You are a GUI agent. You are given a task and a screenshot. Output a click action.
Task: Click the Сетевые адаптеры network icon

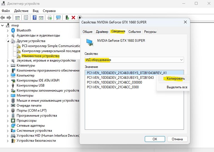tap(13, 126)
